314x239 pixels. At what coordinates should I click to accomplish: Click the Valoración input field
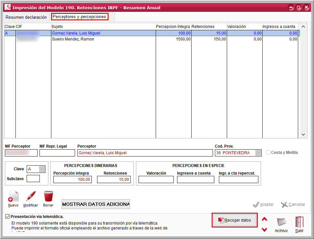(156, 179)
